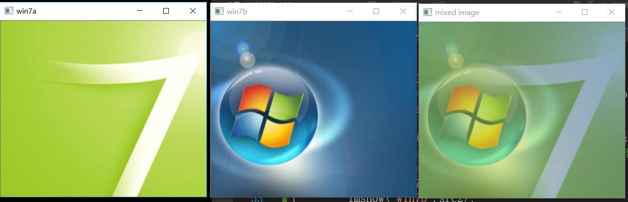Viewport: 628px width, 202px height.
Task: Close the win7a window
Action: (x=193, y=11)
